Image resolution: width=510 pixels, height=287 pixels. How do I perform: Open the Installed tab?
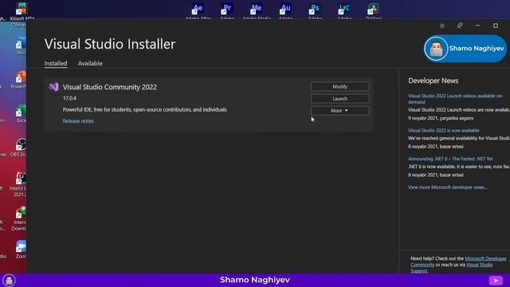coord(56,63)
